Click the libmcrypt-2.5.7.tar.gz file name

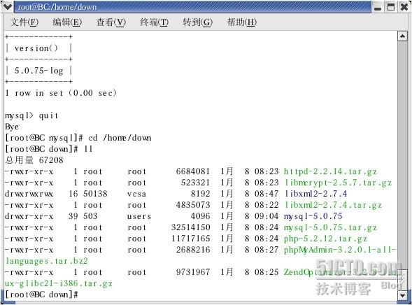point(338,183)
